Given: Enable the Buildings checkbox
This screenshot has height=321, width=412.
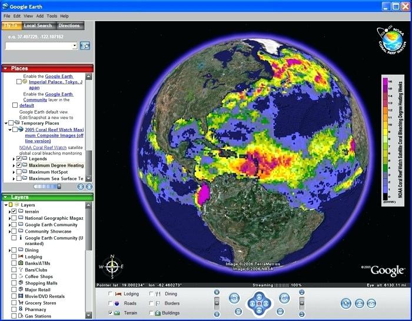Looking at the screenshot, I should point(151,313).
